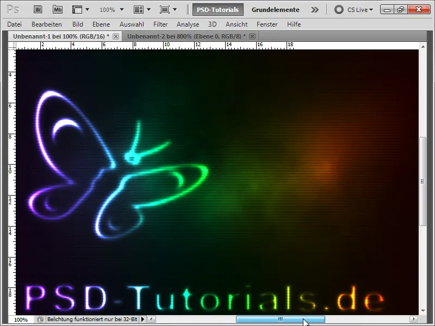Open Mini Bridge with the Mb icon
This screenshot has height=326, width=435.
click(x=58, y=10)
